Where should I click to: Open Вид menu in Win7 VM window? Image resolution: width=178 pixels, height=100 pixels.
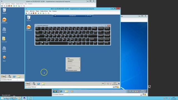50,11
